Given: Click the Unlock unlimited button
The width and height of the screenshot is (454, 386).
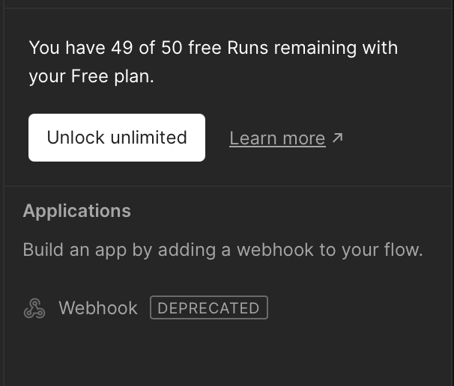Looking at the screenshot, I should coord(117,138).
